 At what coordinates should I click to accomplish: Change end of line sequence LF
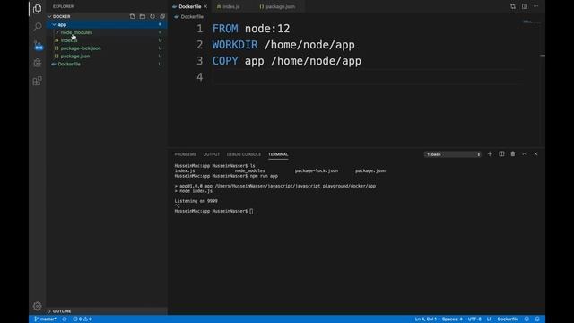click(x=489, y=319)
